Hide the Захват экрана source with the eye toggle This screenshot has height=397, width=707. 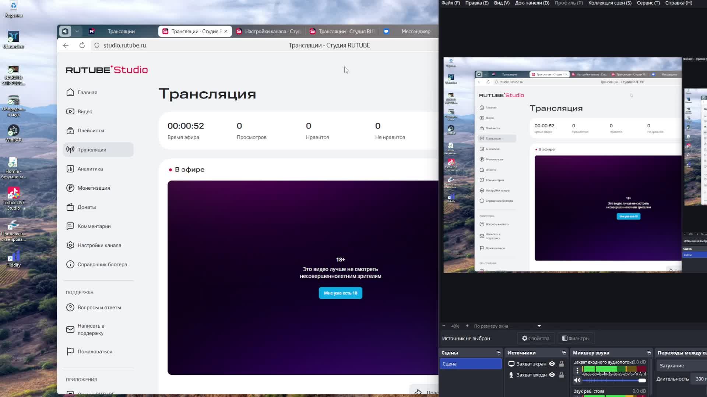[552, 364]
